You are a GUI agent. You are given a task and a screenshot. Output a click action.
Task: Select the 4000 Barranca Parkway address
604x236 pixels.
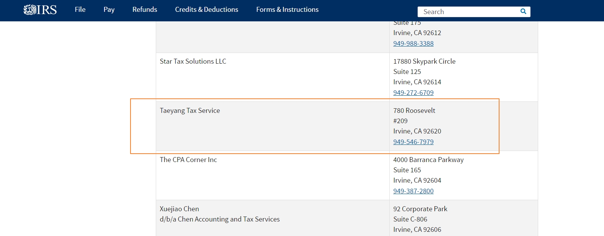click(428, 160)
